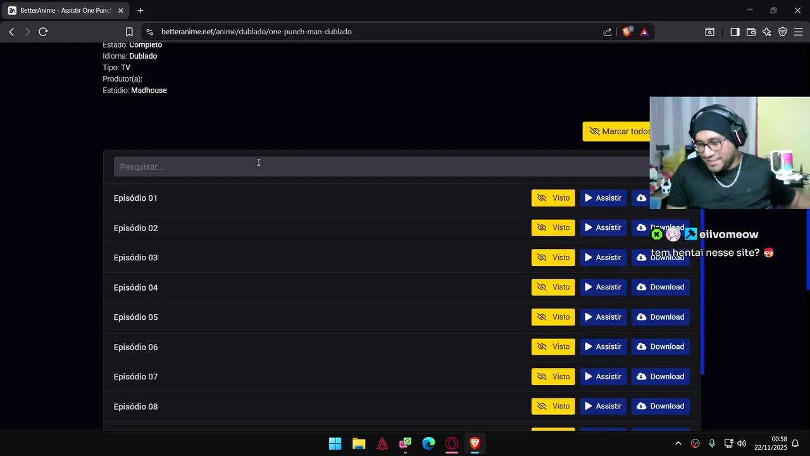The height and width of the screenshot is (456, 810).
Task: Download Episódio 06
Action: click(x=660, y=347)
